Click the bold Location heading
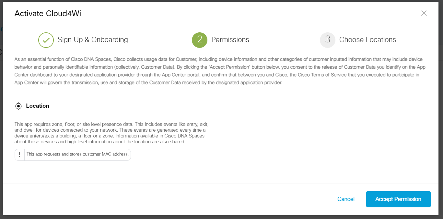This screenshot has width=443, height=219. 38,106
